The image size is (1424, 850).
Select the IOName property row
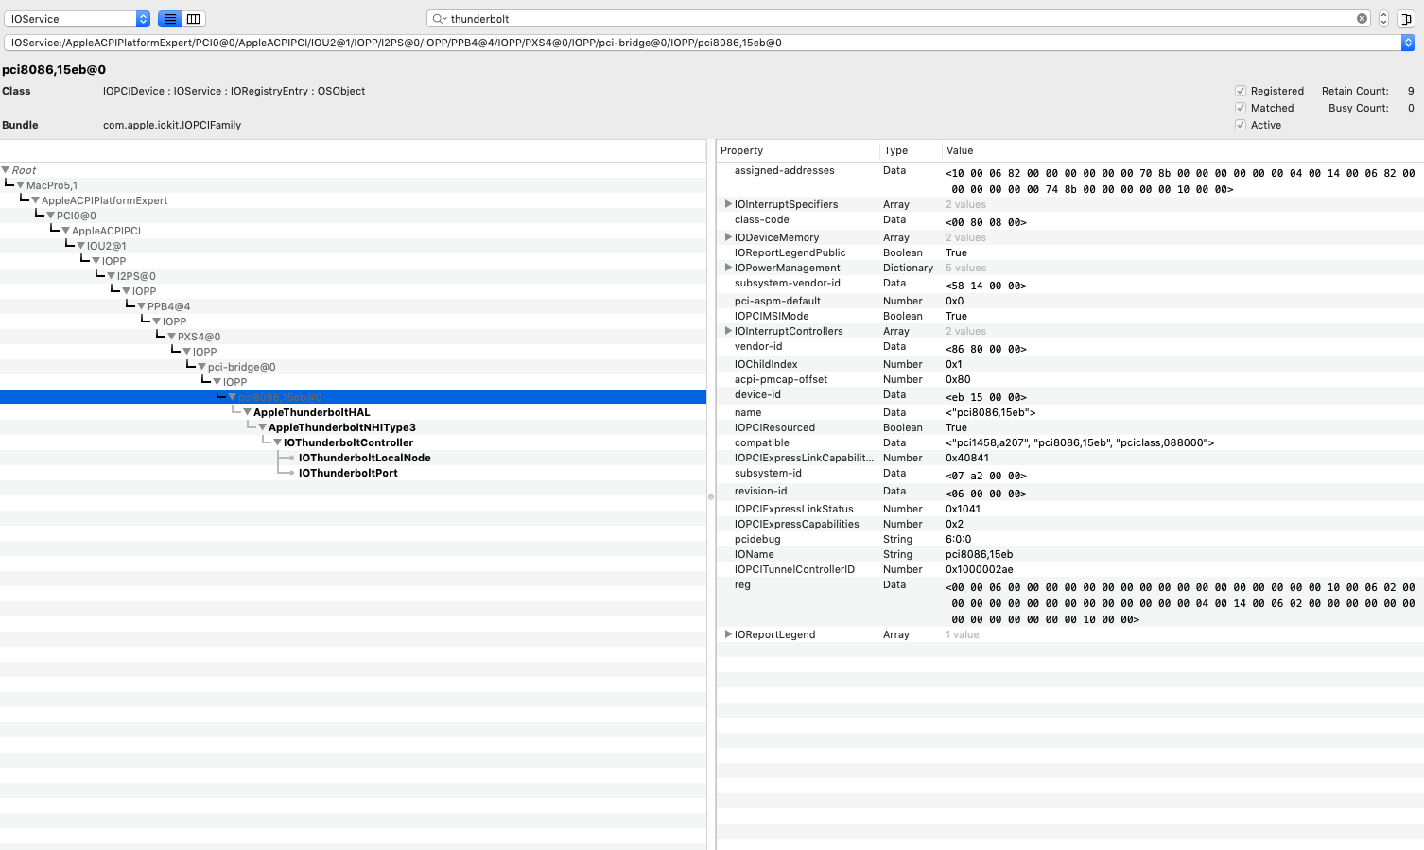tap(1070, 554)
